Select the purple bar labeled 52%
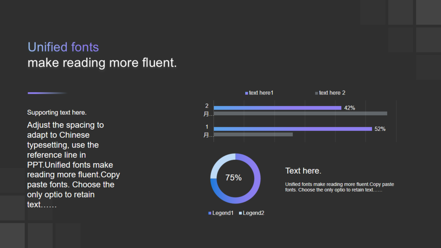The image size is (441, 248). [293, 129]
